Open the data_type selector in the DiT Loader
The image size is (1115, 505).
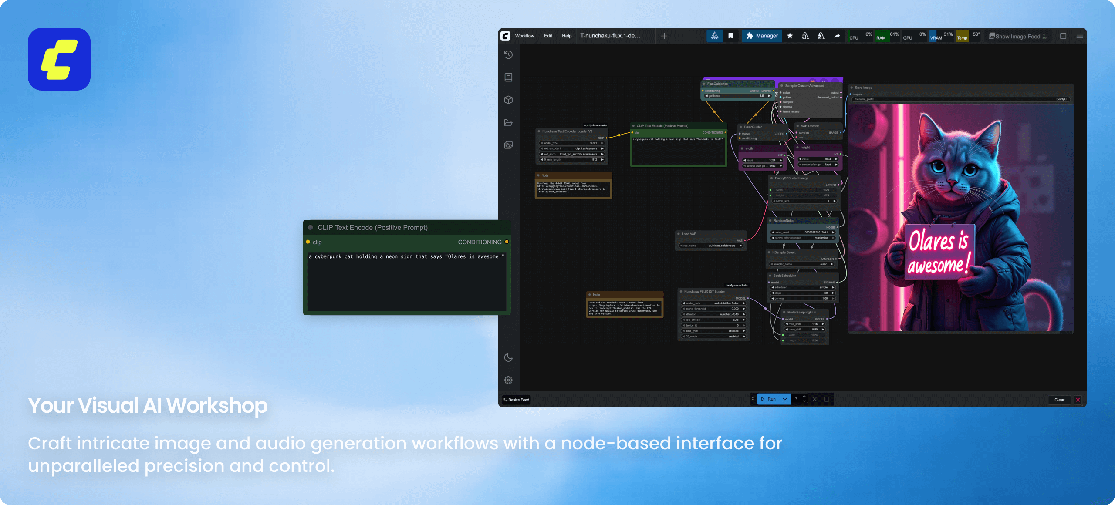coord(713,331)
